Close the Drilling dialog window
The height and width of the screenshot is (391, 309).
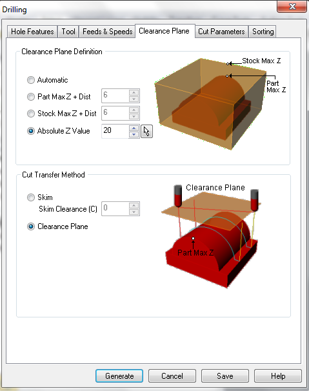(x=292, y=6)
